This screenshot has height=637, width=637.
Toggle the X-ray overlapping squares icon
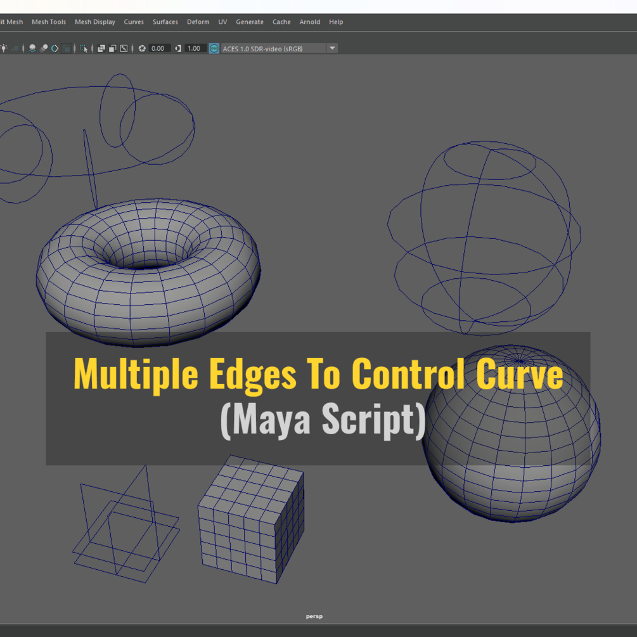point(101,48)
